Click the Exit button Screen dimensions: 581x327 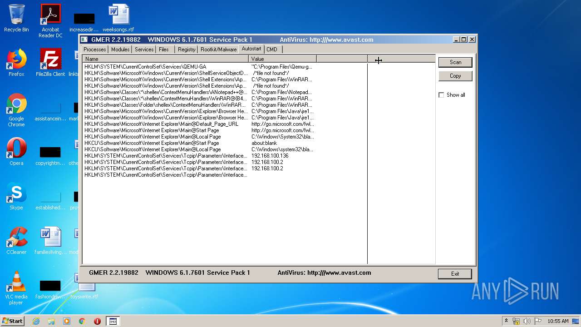pos(455,274)
